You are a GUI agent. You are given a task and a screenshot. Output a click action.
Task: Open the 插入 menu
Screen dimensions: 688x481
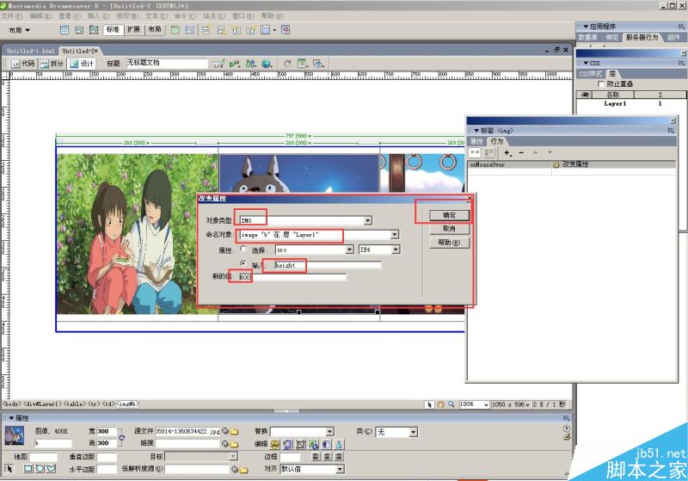tap(98, 15)
